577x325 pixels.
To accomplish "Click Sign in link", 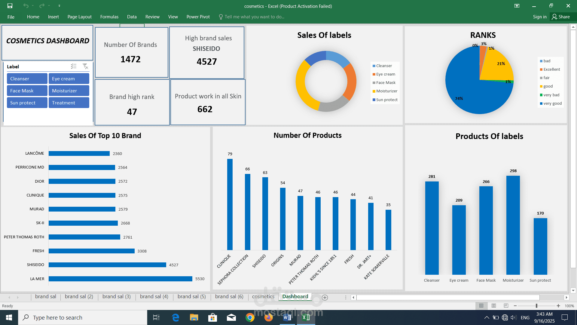I will point(539,17).
